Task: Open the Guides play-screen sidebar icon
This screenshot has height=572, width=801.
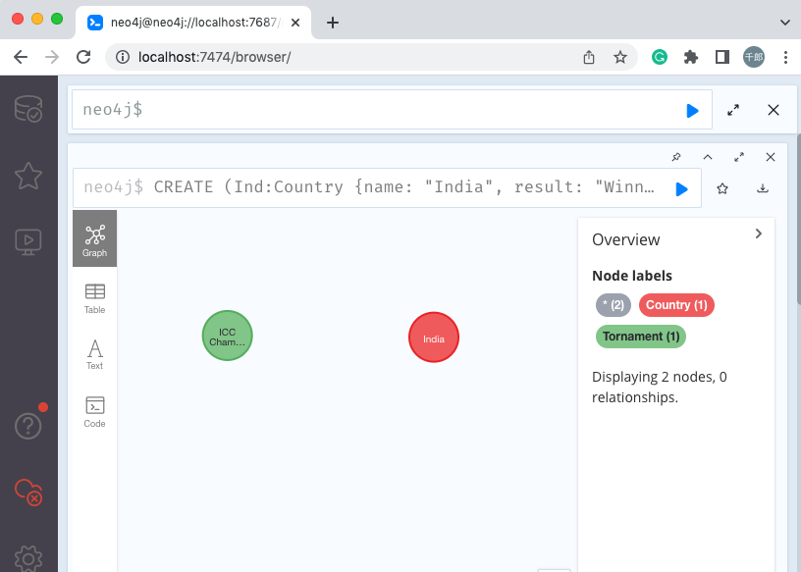Action: coord(28,242)
